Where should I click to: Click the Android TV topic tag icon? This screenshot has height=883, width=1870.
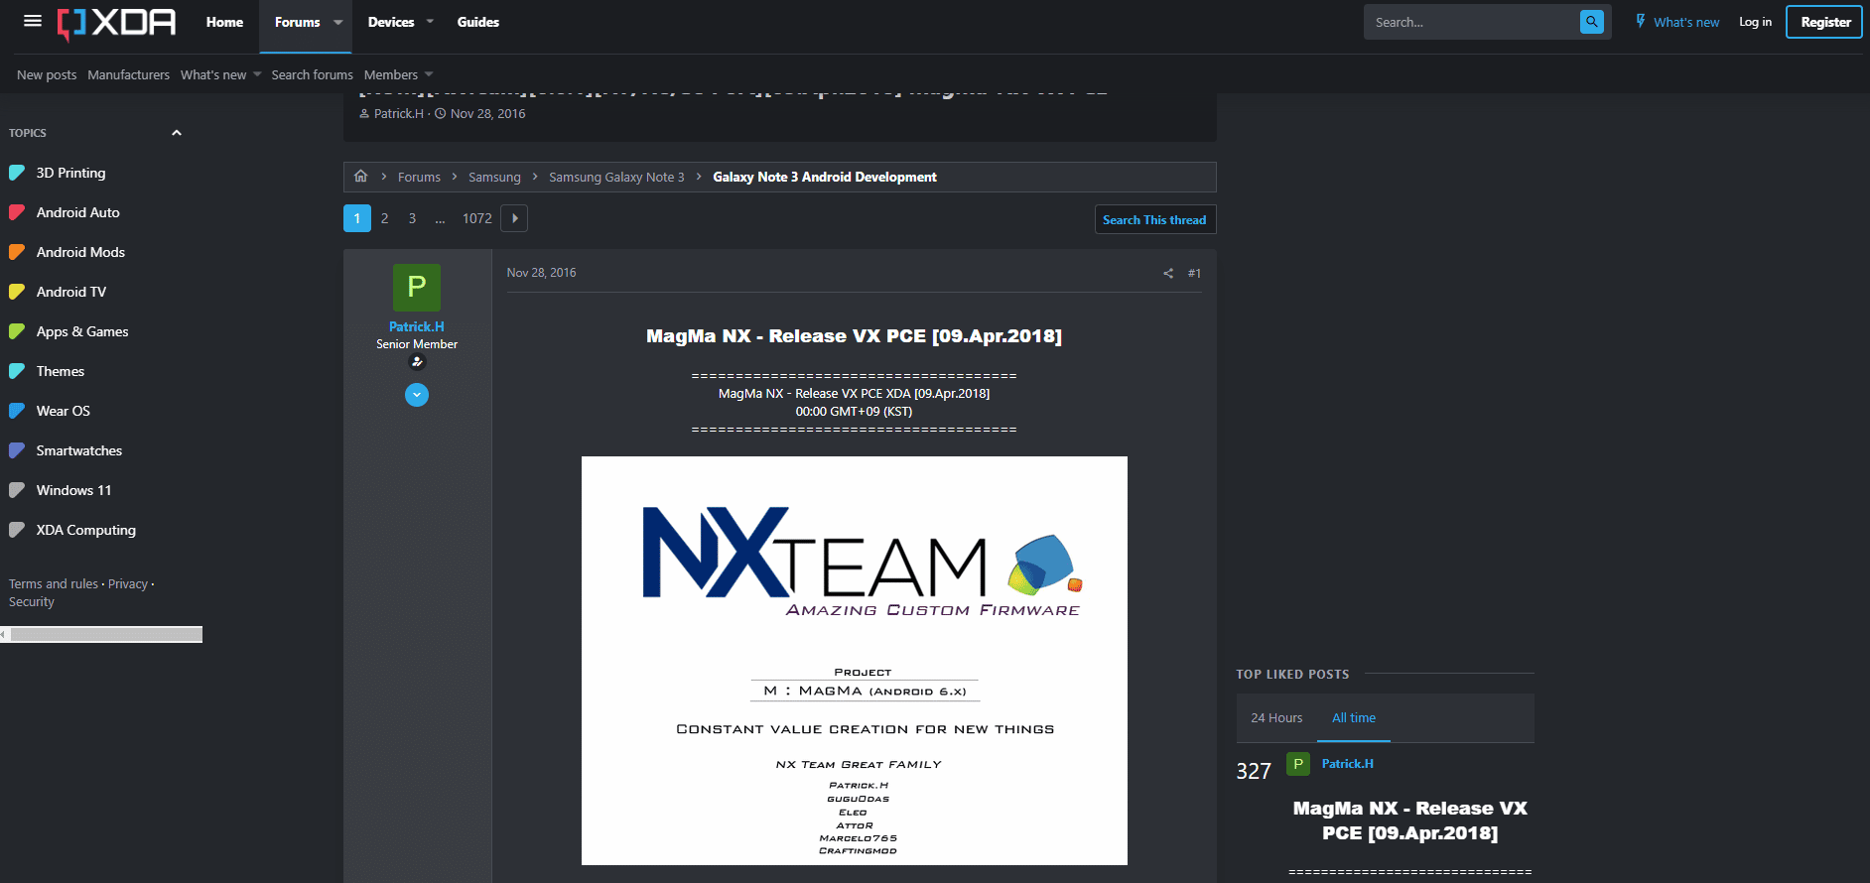[17, 292]
